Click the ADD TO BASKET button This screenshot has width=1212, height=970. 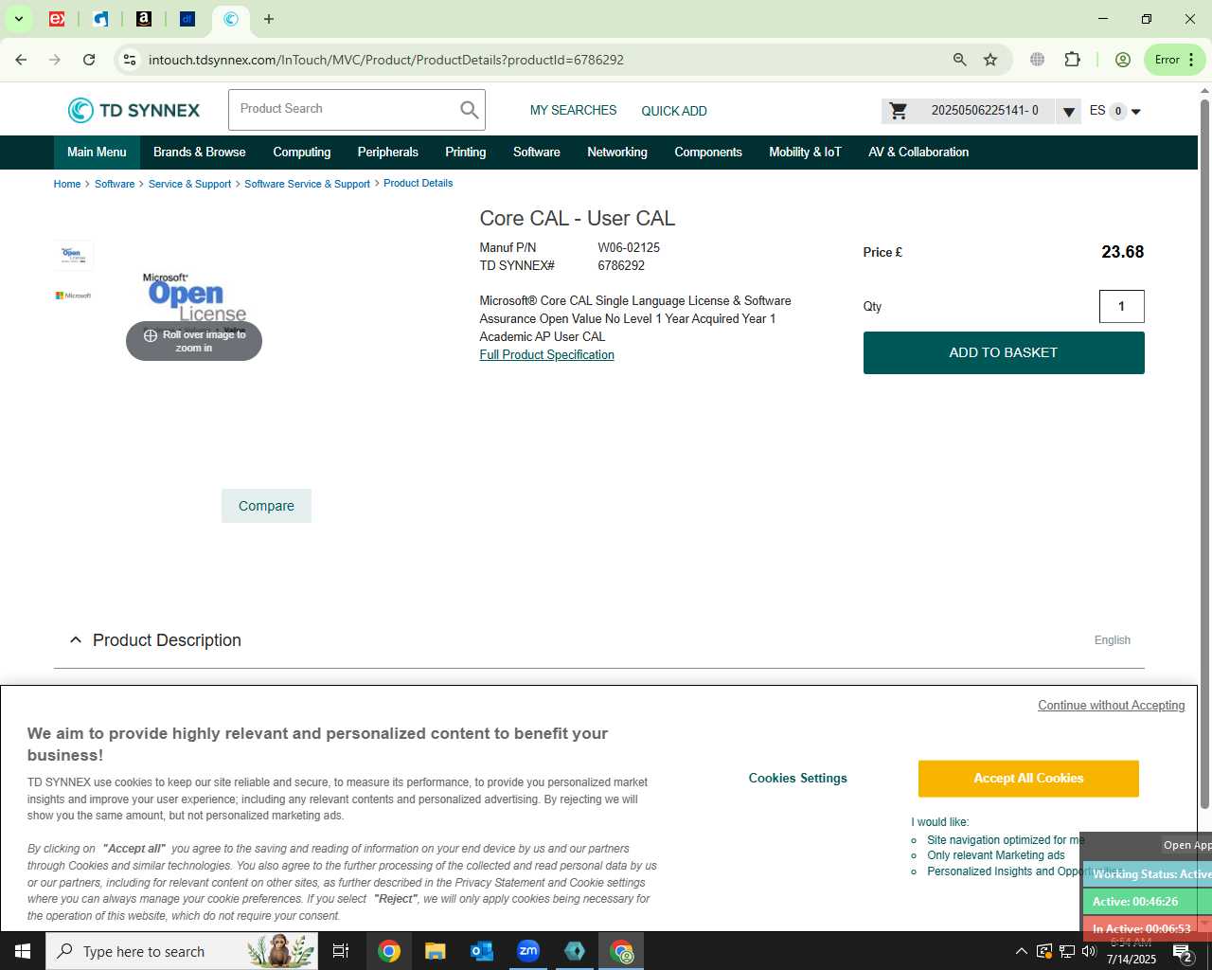point(1004,352)
